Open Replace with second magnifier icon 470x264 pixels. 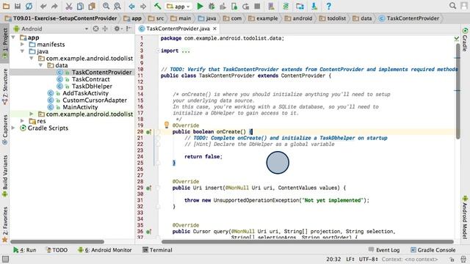tap(117, 6)
